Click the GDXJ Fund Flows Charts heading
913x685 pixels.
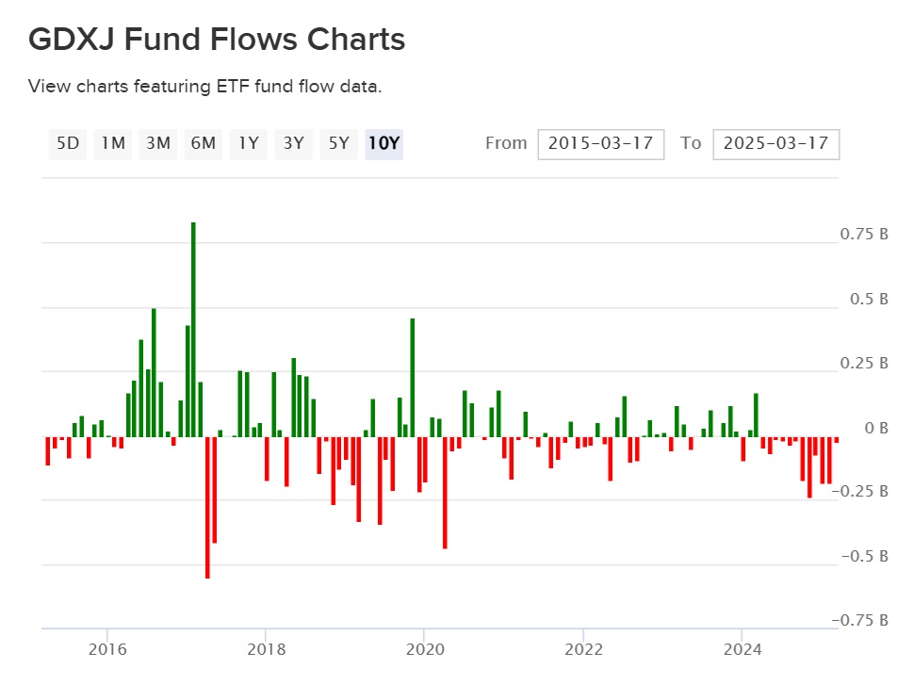pyautogui.click(x=217, y=40)
